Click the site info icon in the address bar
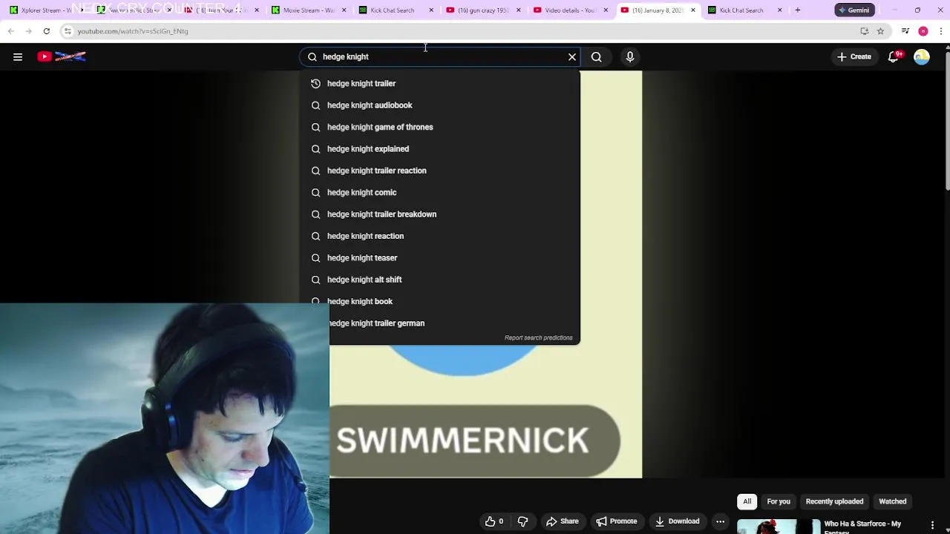The width and height of the screenshot is (950, 534). coord(68,31)
